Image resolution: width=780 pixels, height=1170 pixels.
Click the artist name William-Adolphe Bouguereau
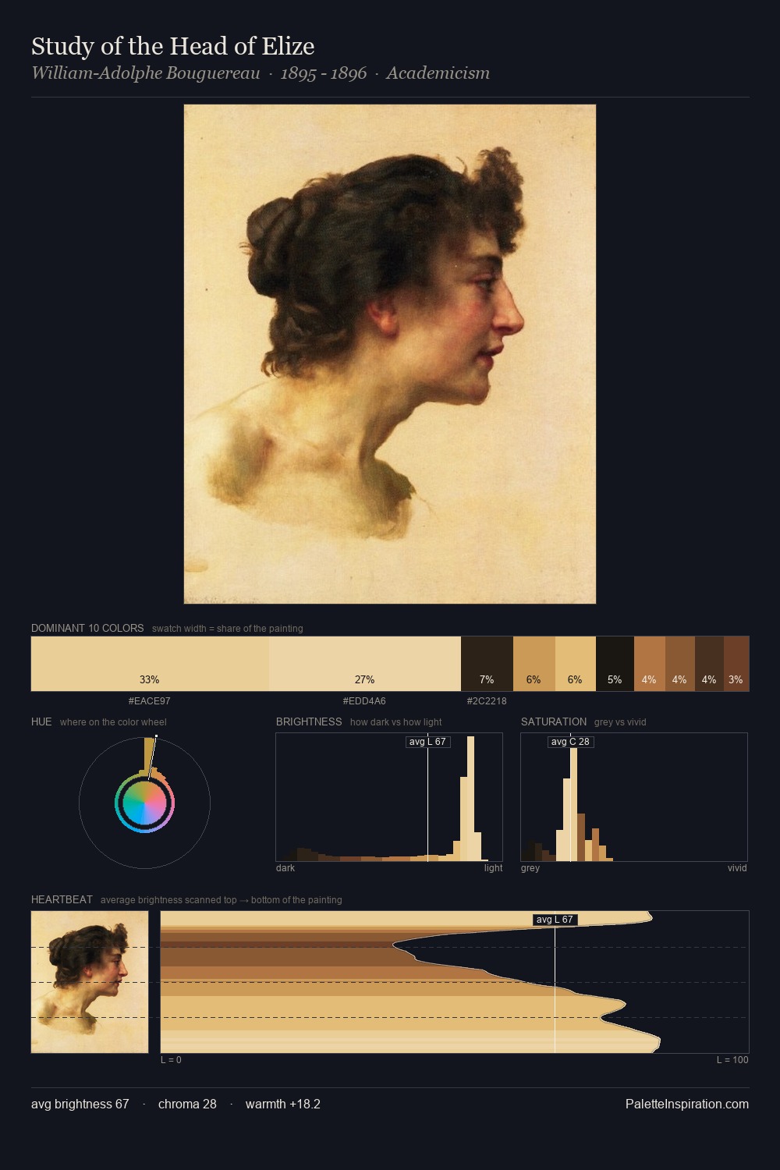click(146, 73)
